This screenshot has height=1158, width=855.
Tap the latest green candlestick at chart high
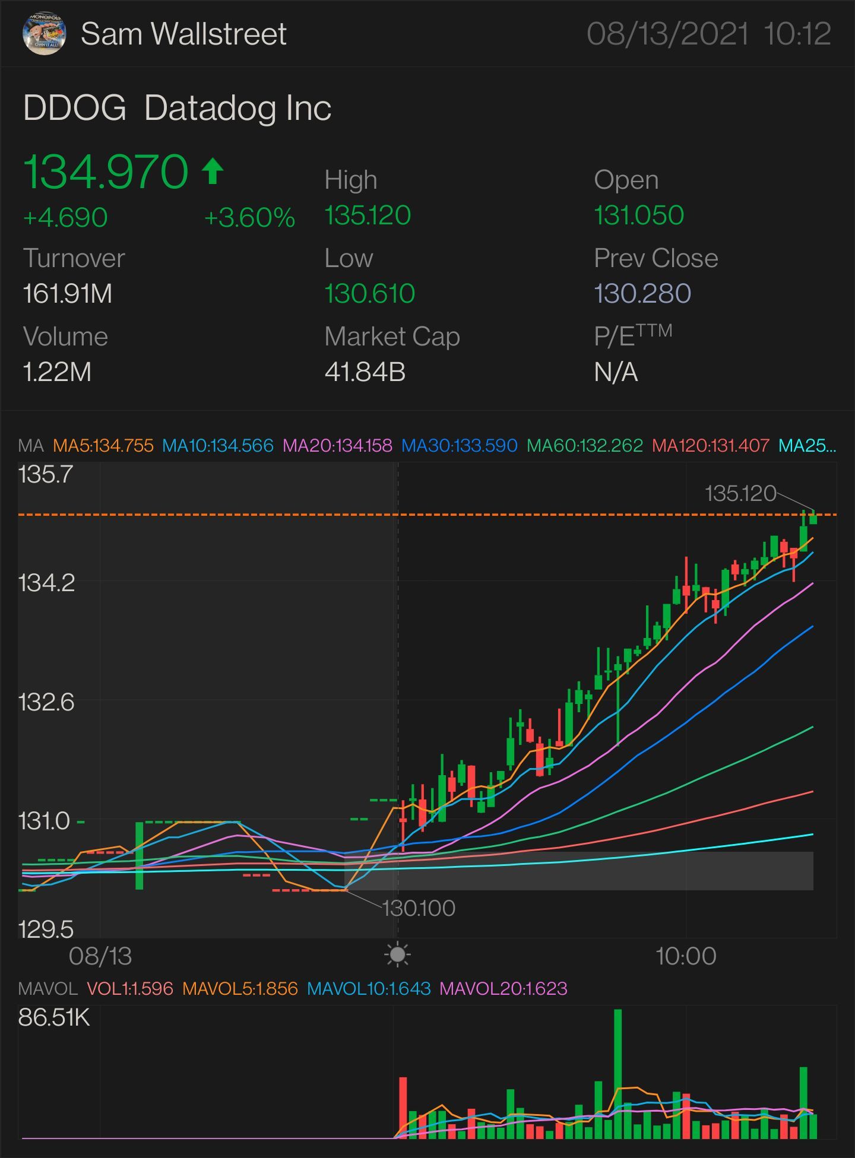tap(813, 518)
